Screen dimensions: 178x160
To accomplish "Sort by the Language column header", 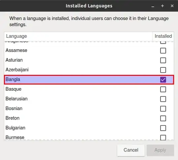I will coord(78,36).
